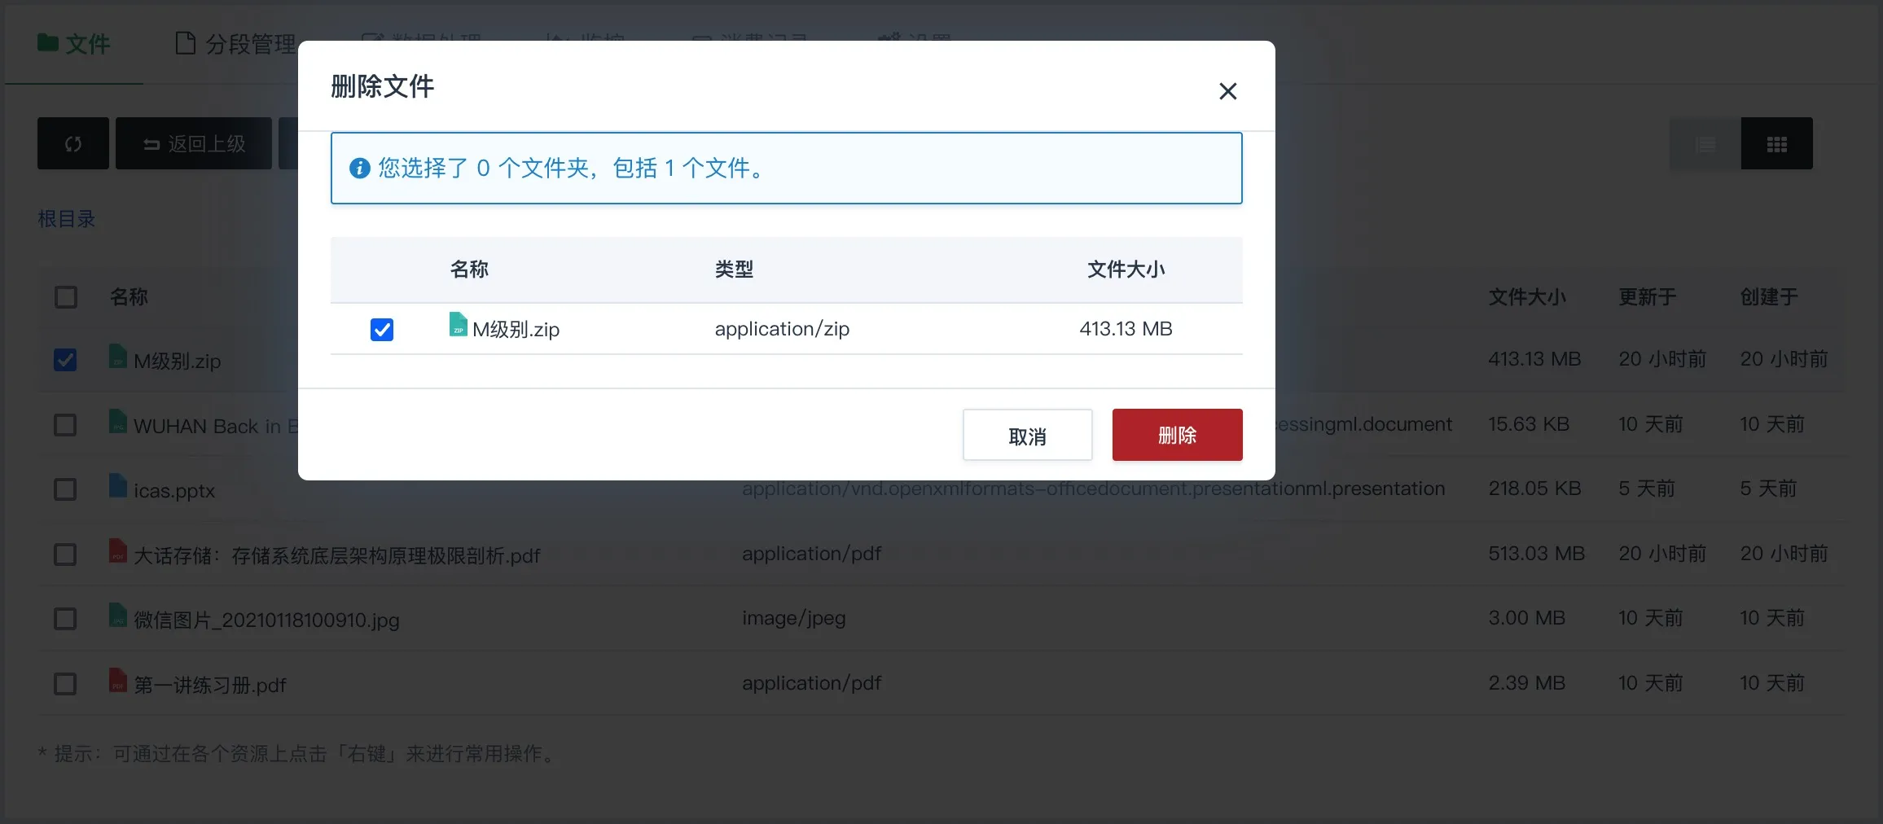Screen dimensions: 1883x824
Task: Click the 大话存储 pdf file icon
Action: [x=118, y=551]
